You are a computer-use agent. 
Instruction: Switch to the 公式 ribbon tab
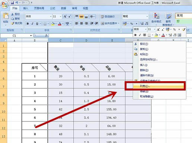52,8
